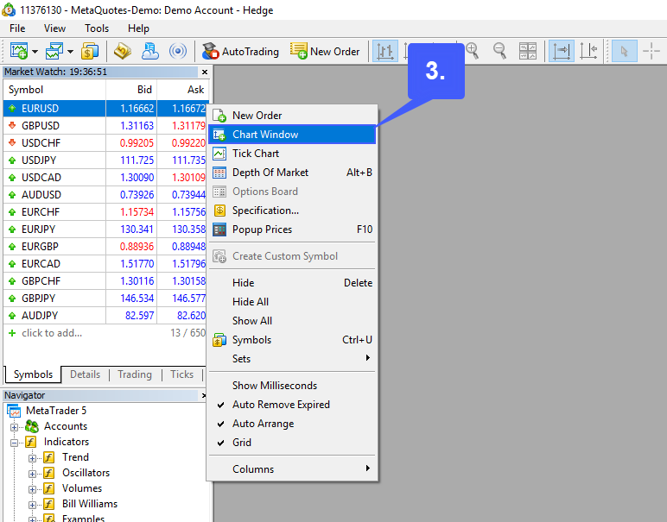Open the View menu
The image size is (667, 522).
pyautogui.click(x=55, y=28)
